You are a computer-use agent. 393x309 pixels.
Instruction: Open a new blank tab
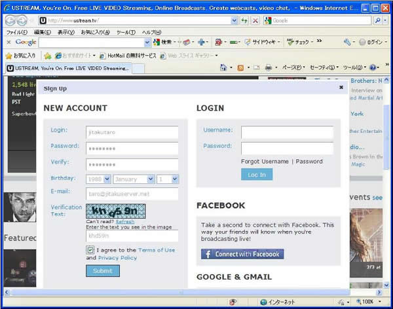(138, 69)
